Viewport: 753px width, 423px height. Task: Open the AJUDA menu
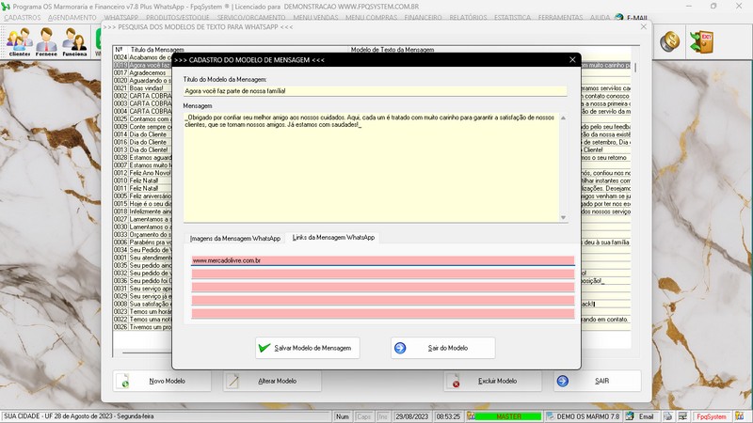[600, 17]
